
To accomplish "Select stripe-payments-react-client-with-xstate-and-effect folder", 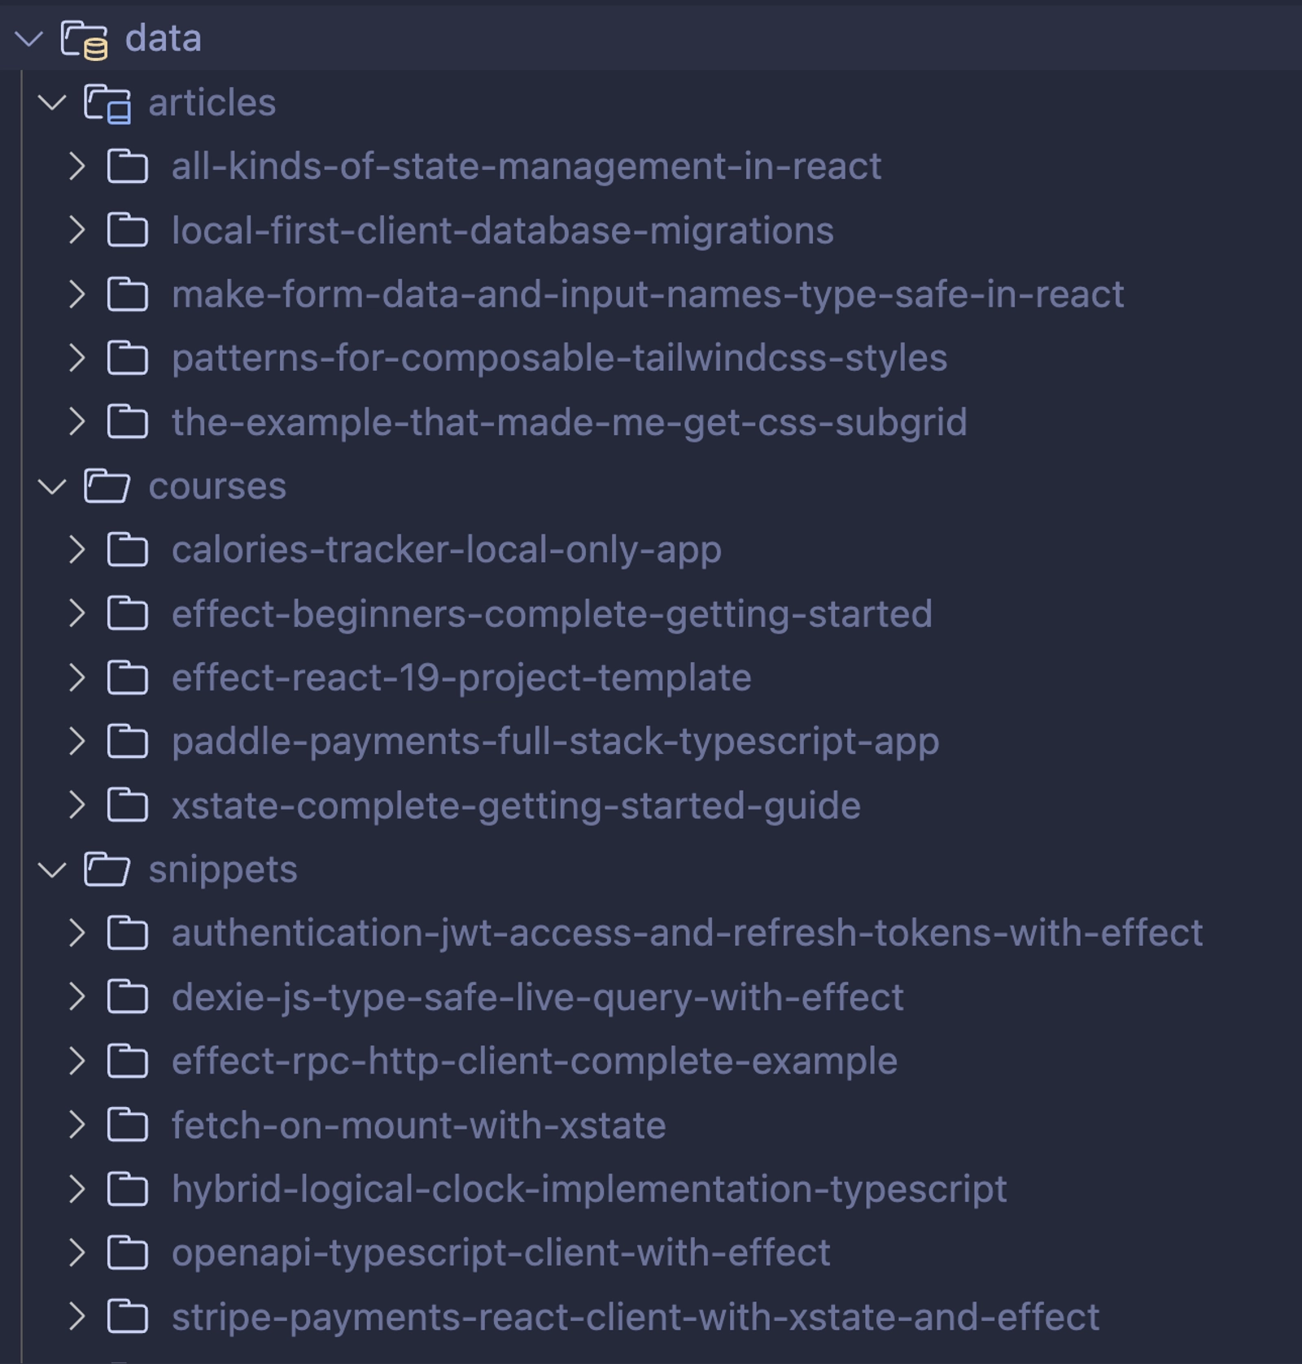I will 635,1317.
